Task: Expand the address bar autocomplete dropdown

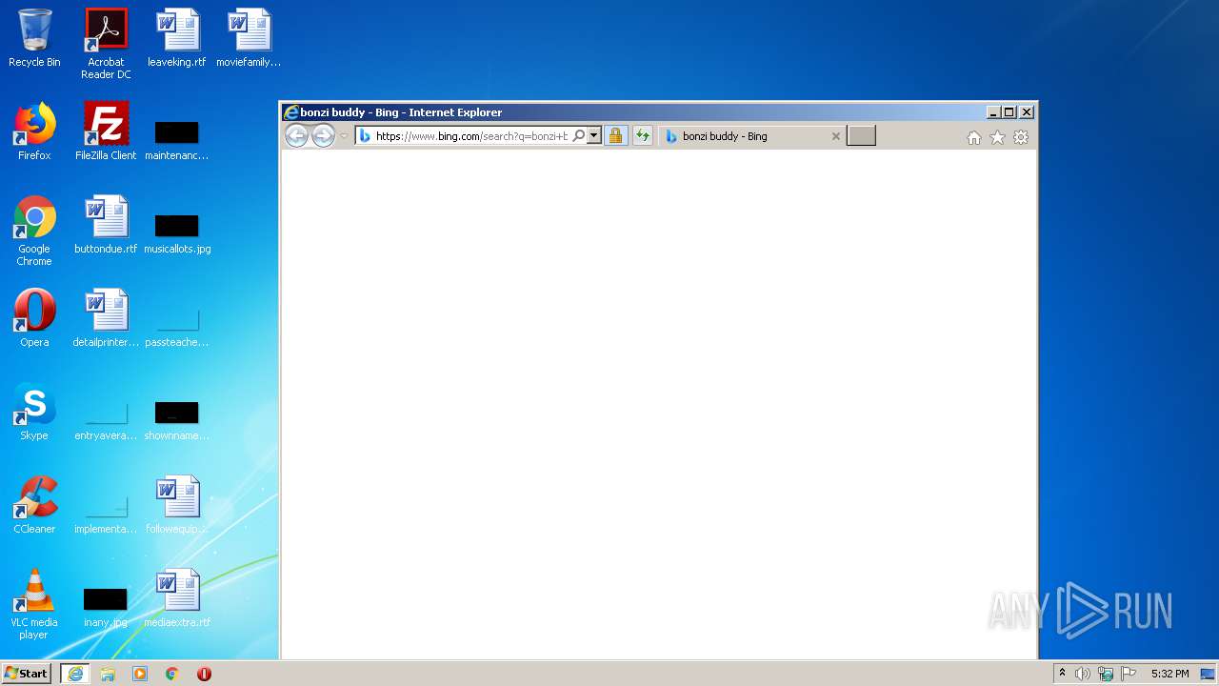Action: pyautogui.click(x=594, y=136)
